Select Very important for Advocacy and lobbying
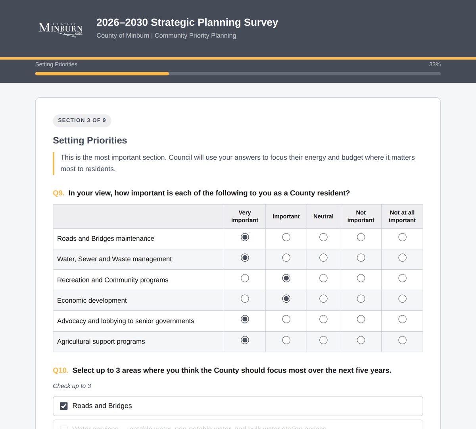The image size is (476, 429). (245, 319)
